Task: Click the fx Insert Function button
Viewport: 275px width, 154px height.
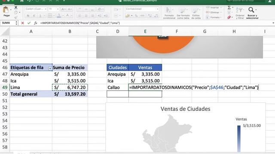Action: pyautogui.click(x=35, y=23)
